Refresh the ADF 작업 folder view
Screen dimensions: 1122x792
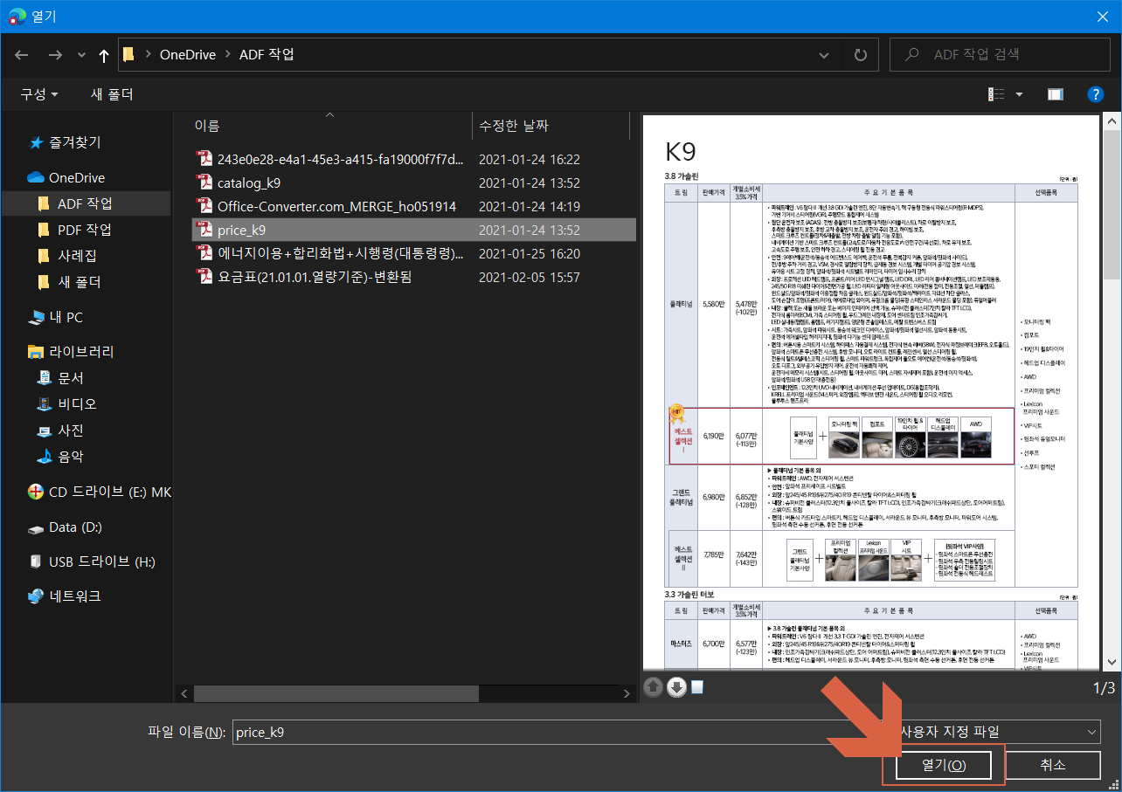[860, 54]
